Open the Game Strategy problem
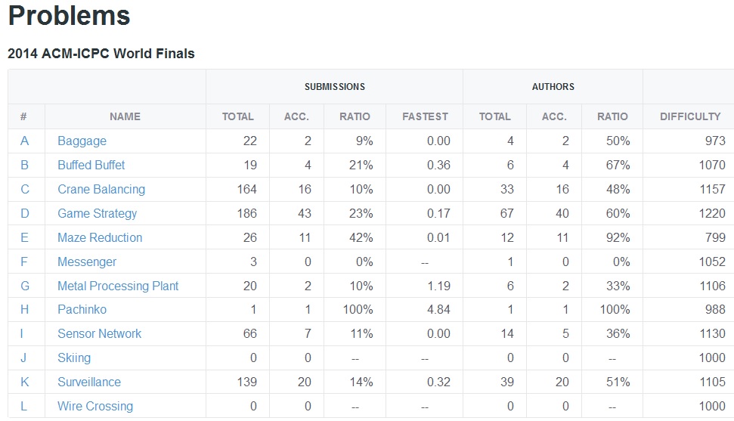This screenshot has width=734, height=421. [x=97, y=214]
